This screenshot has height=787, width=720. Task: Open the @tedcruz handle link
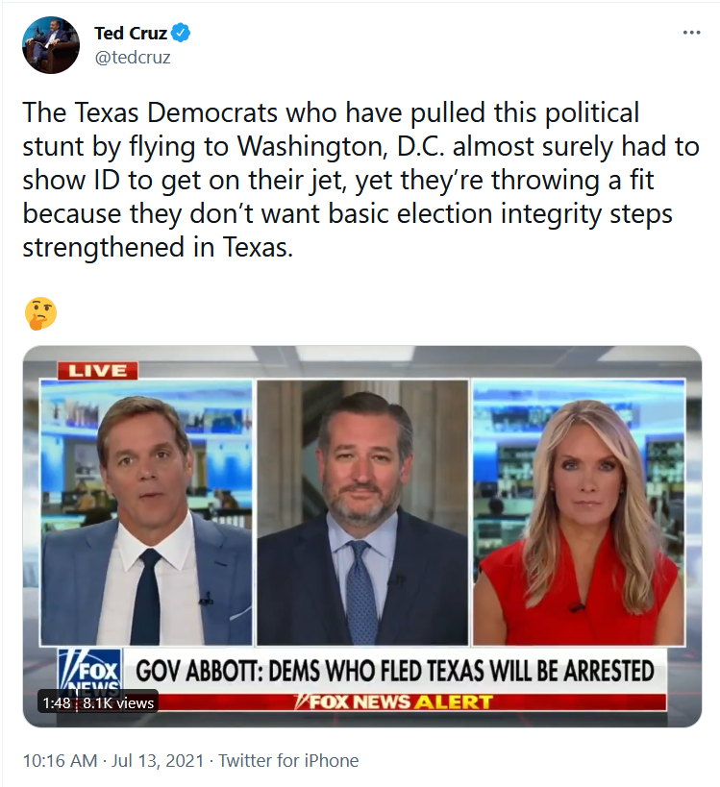(x=133, y=58)
